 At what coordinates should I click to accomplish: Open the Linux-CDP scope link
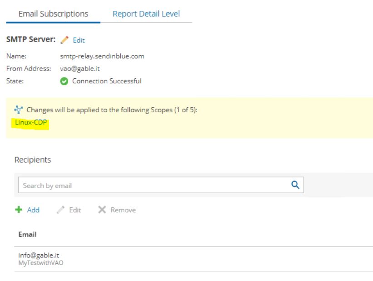point(31,122)
